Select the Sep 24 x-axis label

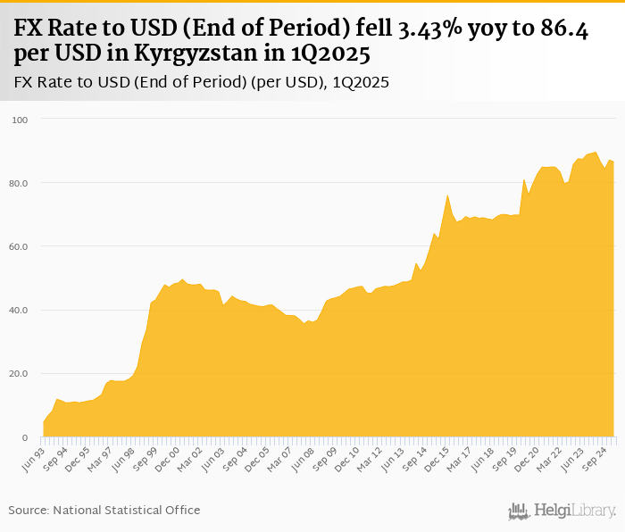pos(597,458)
